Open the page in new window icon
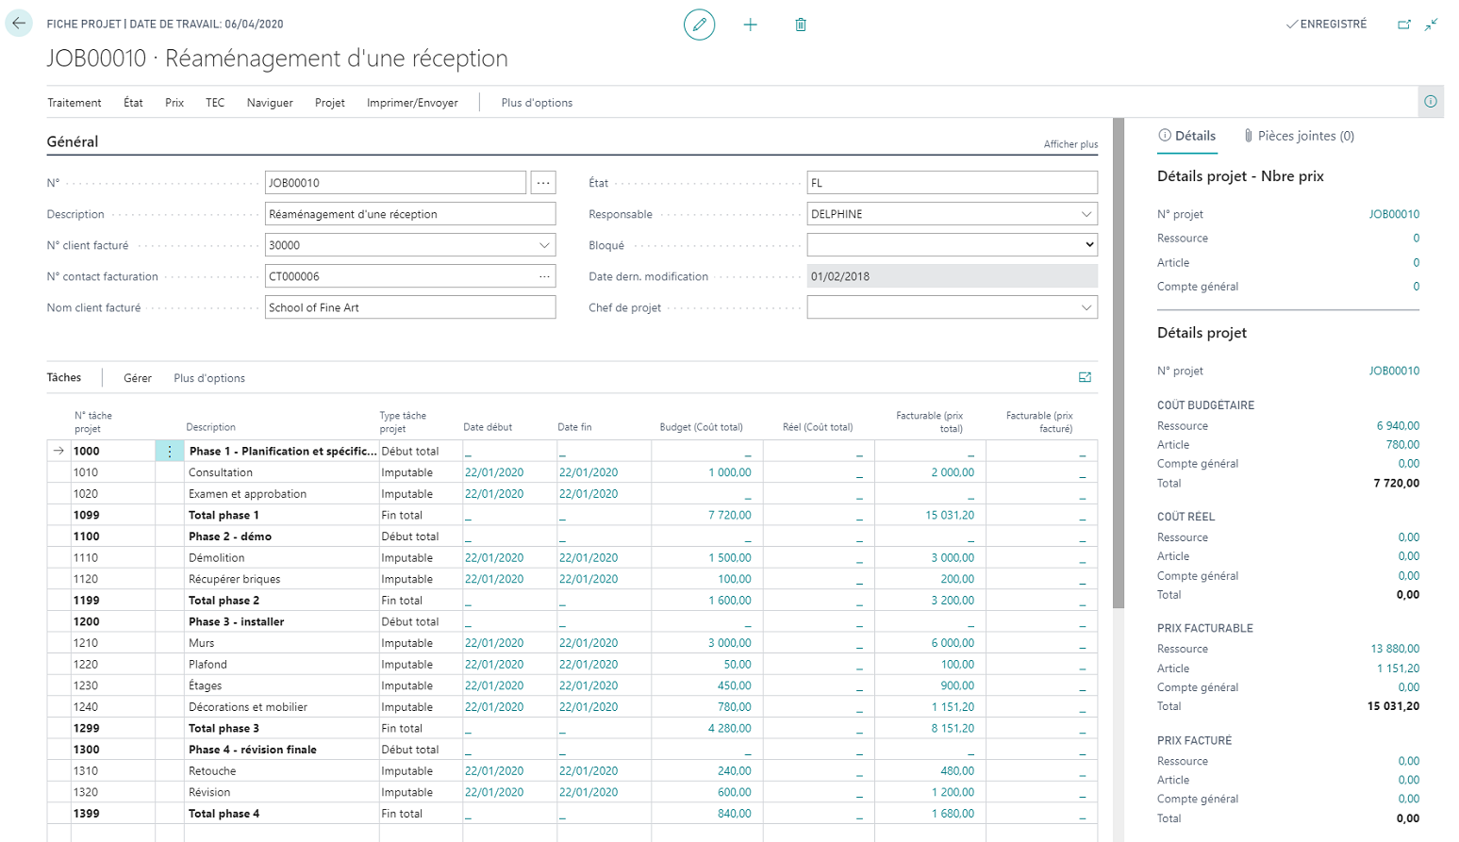Screen dimensions: 1459x842 coord(1404,25)
